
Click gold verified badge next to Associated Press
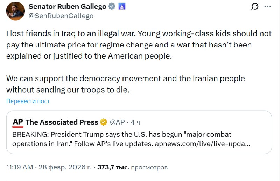[104, 122]
